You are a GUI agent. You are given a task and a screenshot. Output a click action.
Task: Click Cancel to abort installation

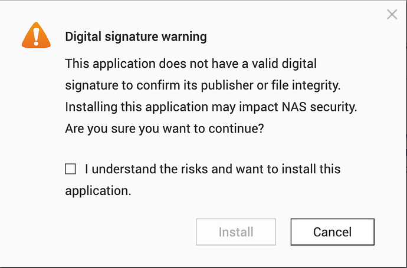point(332,232)
